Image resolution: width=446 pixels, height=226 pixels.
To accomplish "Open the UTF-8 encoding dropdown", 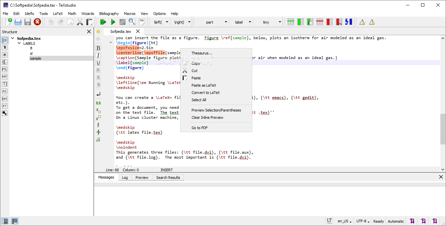I will coord(362,221).
